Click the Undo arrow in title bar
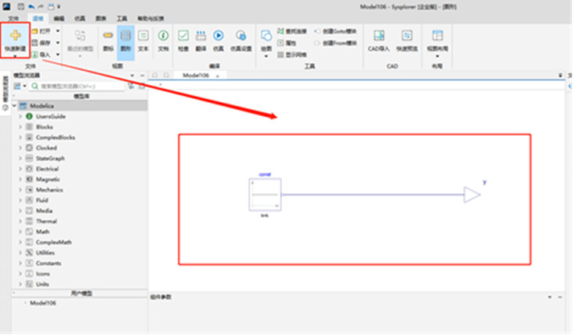 click(31, 6)
